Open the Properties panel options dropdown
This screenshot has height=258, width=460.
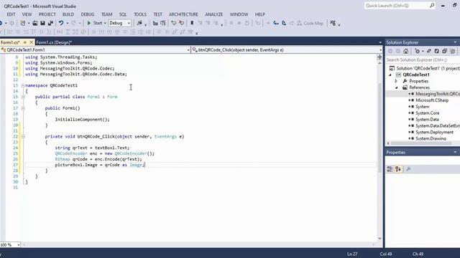[455, 152]
